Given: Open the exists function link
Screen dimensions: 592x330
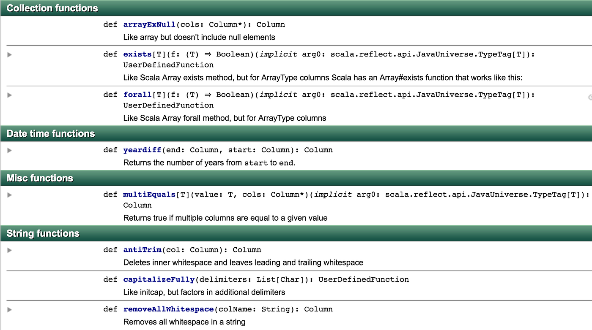Looking at the screenshot, I should [x=137, y=54].
